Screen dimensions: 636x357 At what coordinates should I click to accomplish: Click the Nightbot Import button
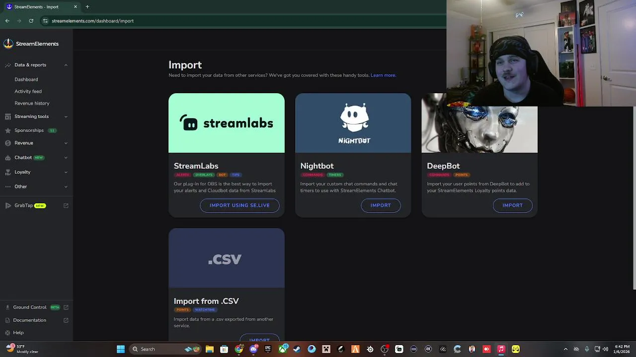pyautogui.click(x=381, y=205)
